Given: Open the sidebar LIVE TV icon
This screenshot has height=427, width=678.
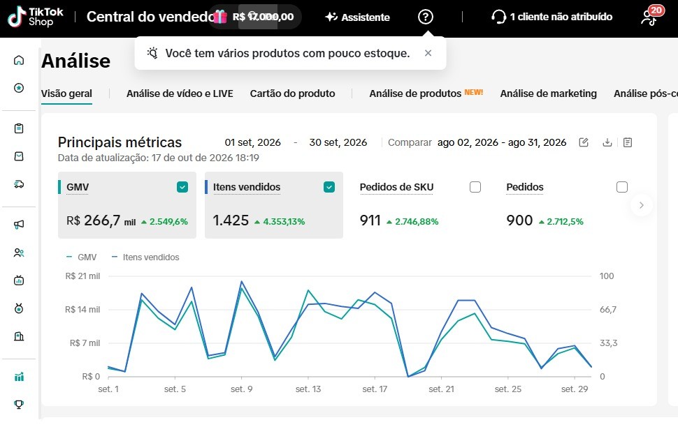Looking at the screenshot, I should (x=19, y=280).
